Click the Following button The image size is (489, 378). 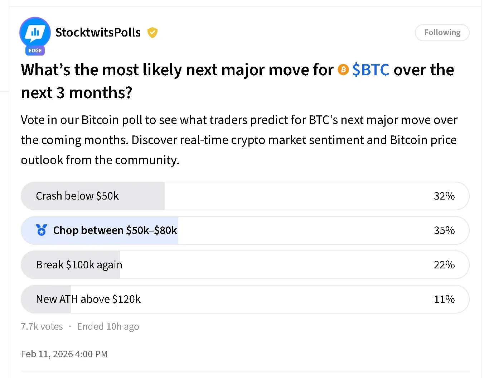coord(442,32)
